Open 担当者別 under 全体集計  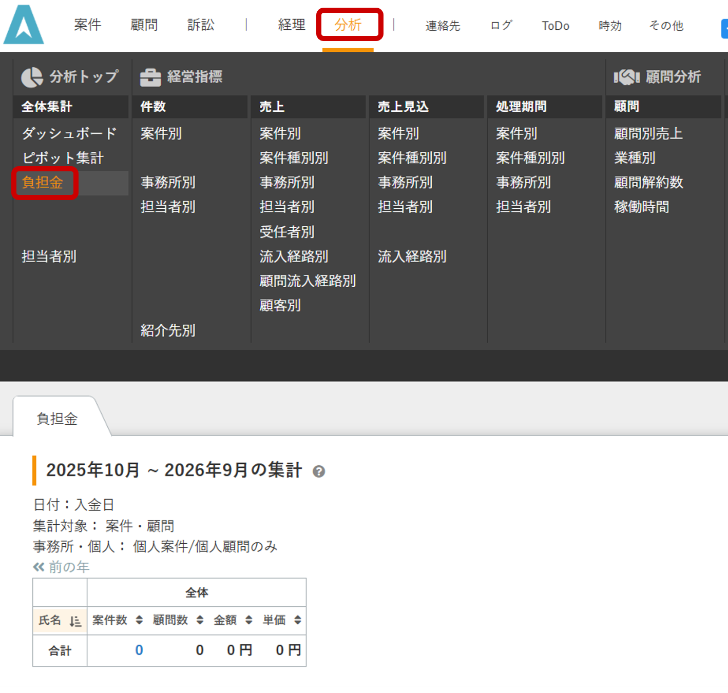point(49,256)
